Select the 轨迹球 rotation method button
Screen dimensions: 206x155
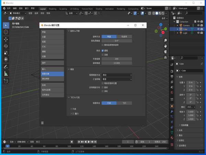124,36
